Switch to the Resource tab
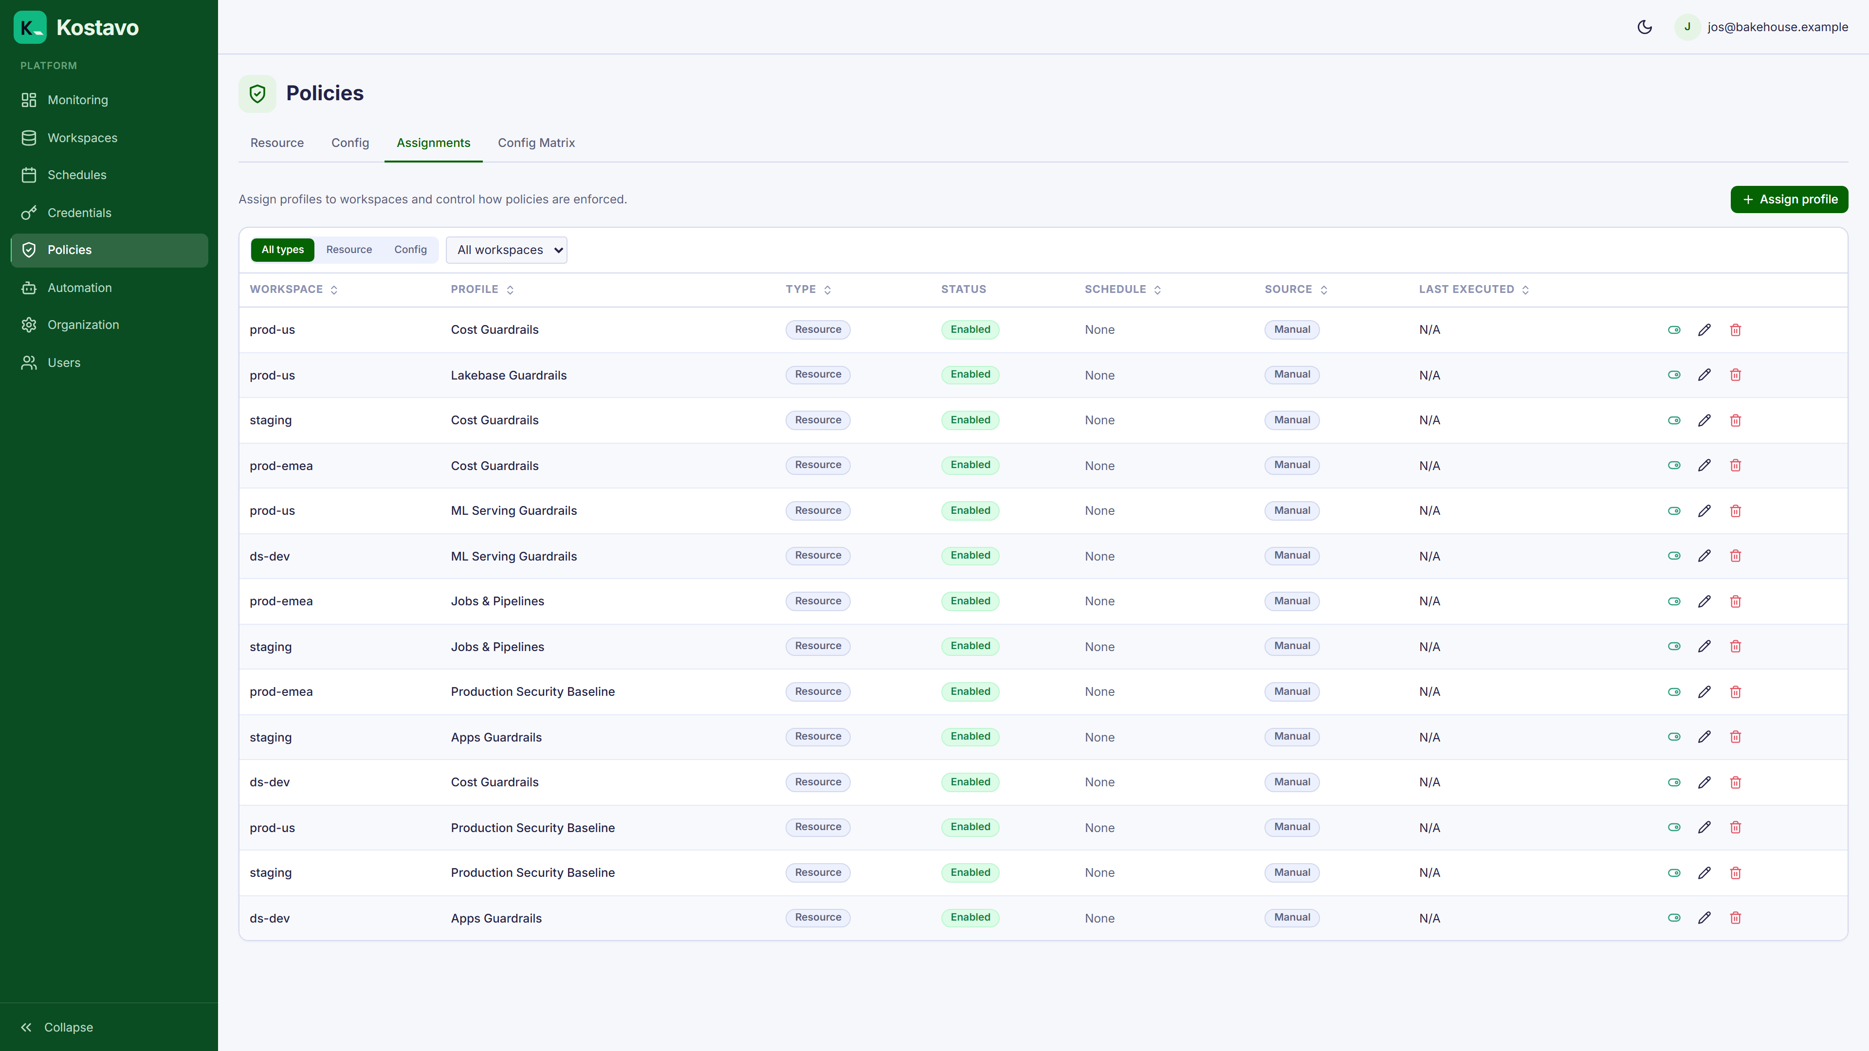Screen dimensions: 1869x1051 (x=277, y=143)
